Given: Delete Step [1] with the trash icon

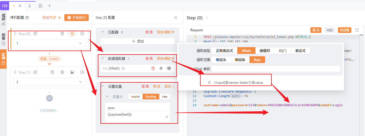Looking at the screenshot, I should click(52, 72).
